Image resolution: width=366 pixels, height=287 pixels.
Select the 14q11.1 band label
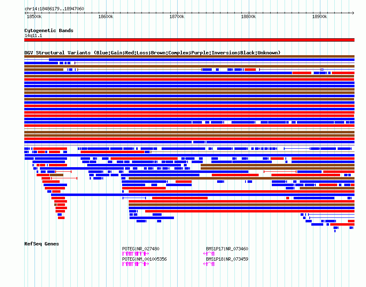point(33,35)
